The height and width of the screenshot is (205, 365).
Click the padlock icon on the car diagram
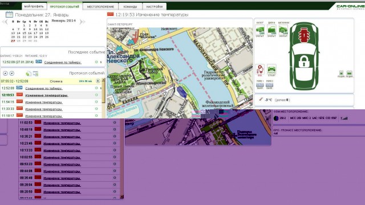tap(304, 61)
